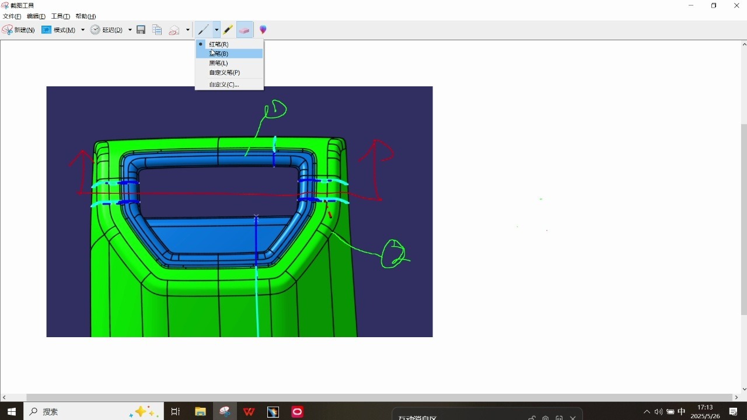Viewport: 747px width, 420px height.
Task: Expand the send-snip dropdown arrow
Action: (x=187, y=30)
